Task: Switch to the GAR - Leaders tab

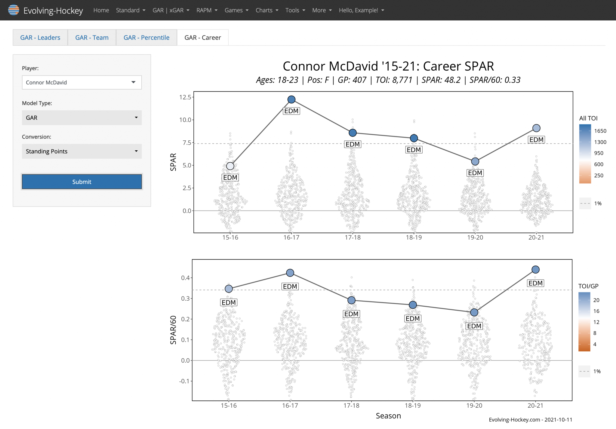Action: 40,38
